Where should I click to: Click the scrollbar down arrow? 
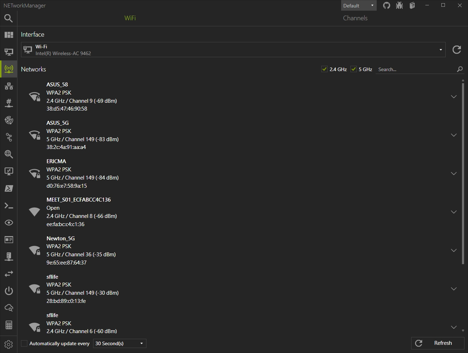[x=463, y=331]
